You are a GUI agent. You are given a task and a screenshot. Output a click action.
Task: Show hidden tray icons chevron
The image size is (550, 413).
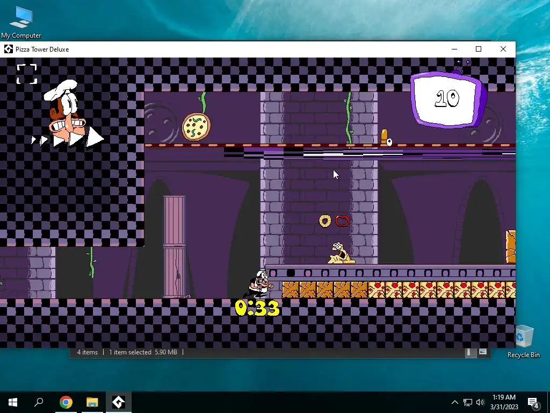coord(454,402)
